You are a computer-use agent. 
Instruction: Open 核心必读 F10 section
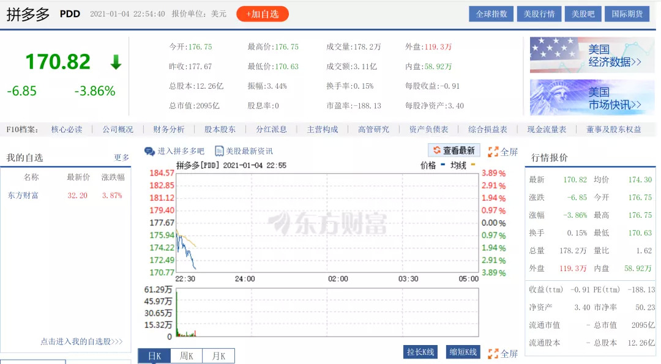tap(67, 129)
